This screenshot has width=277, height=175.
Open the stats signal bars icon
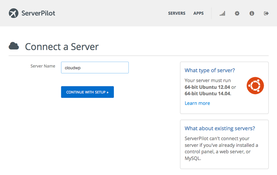222,14
